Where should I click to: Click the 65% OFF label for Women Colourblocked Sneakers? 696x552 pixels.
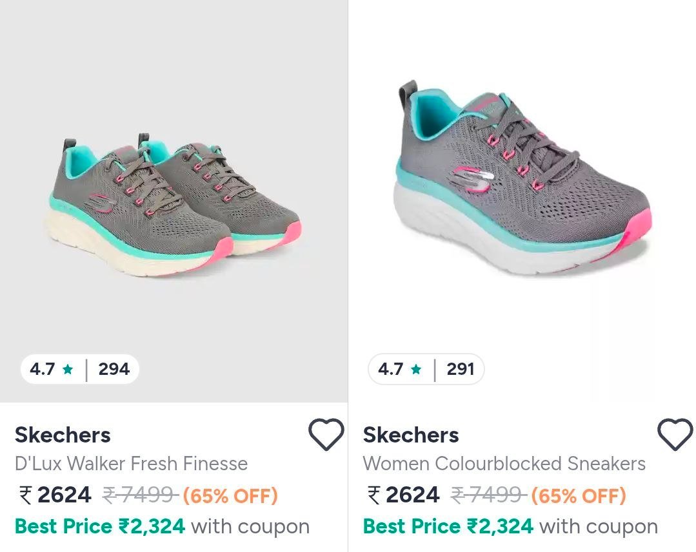579,496
